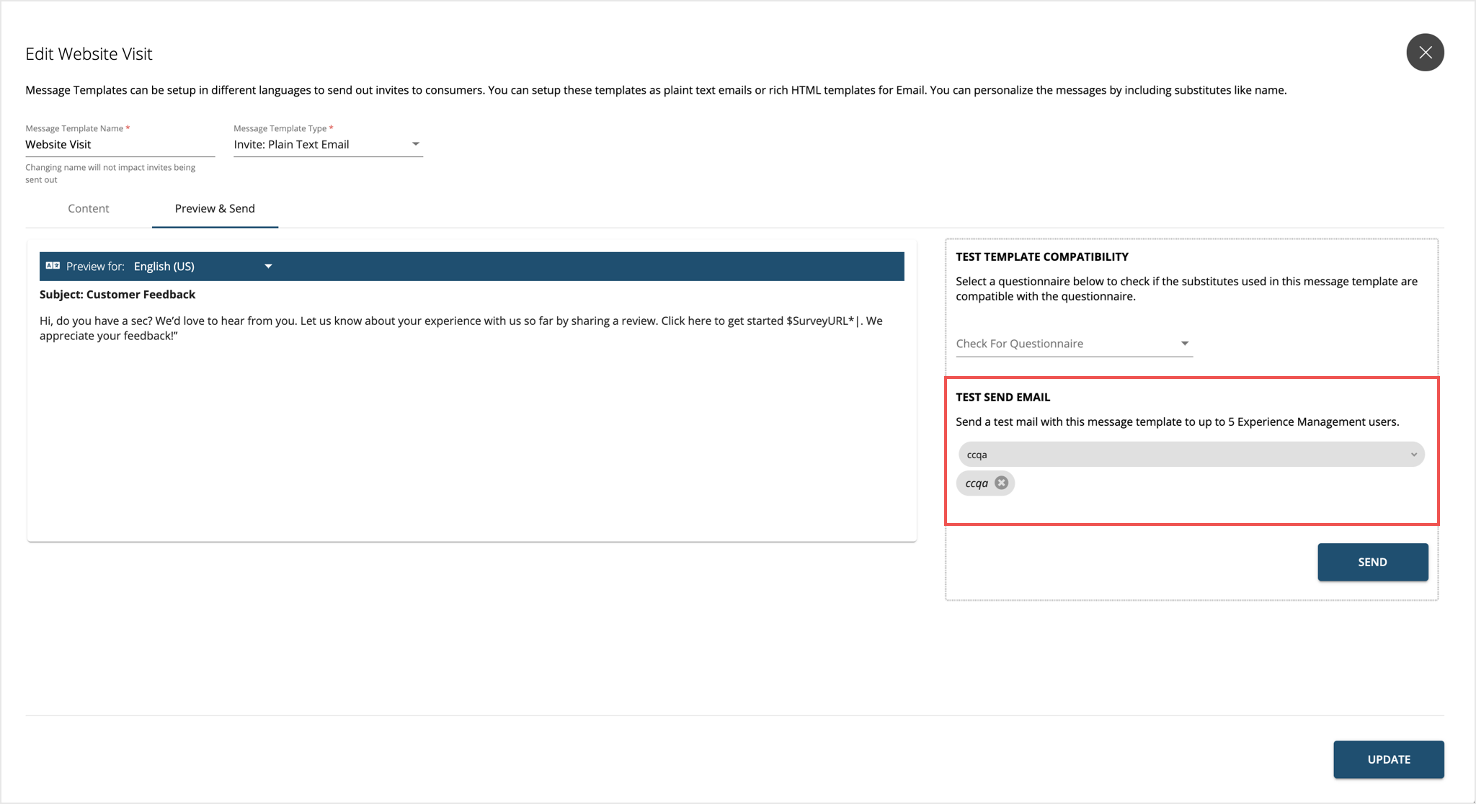Image resolution: width=1476 pixels, height=804 pixels.
Task: Click the ccqa tag close button
Action: [x=1001, y=482]
